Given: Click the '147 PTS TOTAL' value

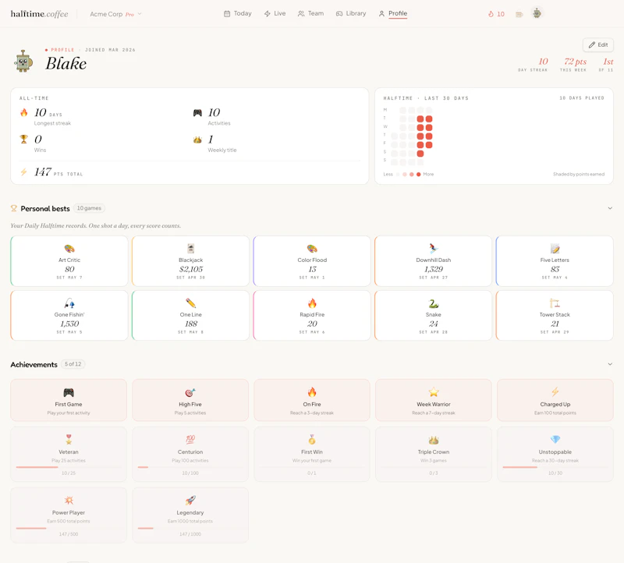Looking at the screenshot, I should pyautogui.click(x=58, y=172).
